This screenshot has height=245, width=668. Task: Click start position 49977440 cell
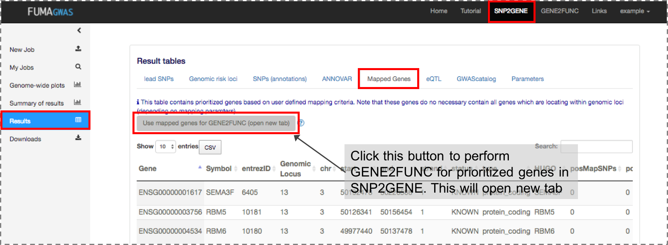(x=356, y=231)
